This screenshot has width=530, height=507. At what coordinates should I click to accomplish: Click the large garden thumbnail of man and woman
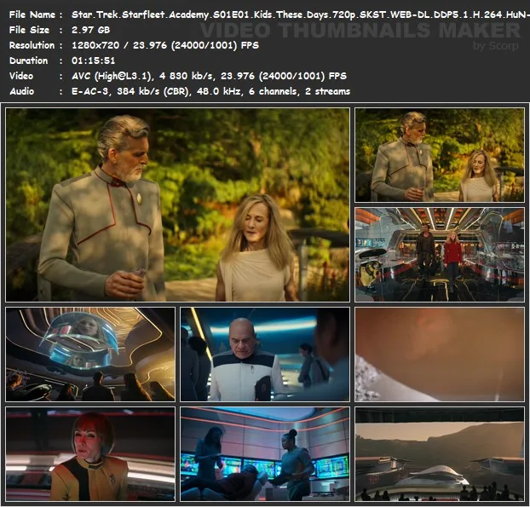click(177, 205)
